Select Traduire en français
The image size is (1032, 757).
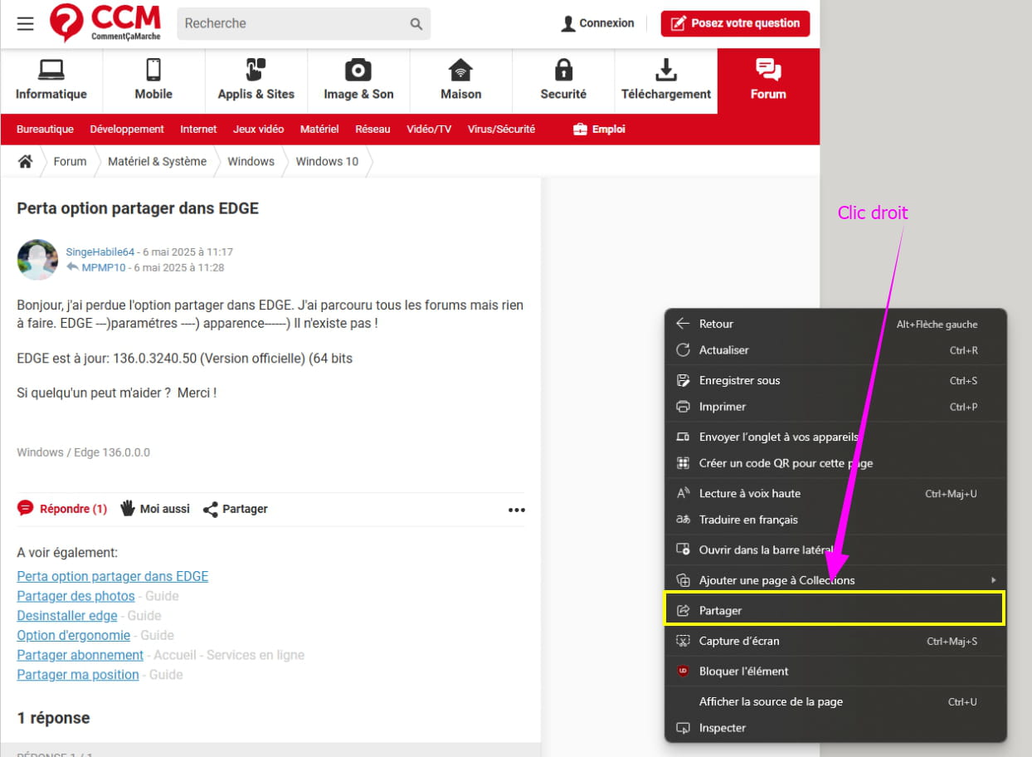pyautogui.click(x=835, y=520)
